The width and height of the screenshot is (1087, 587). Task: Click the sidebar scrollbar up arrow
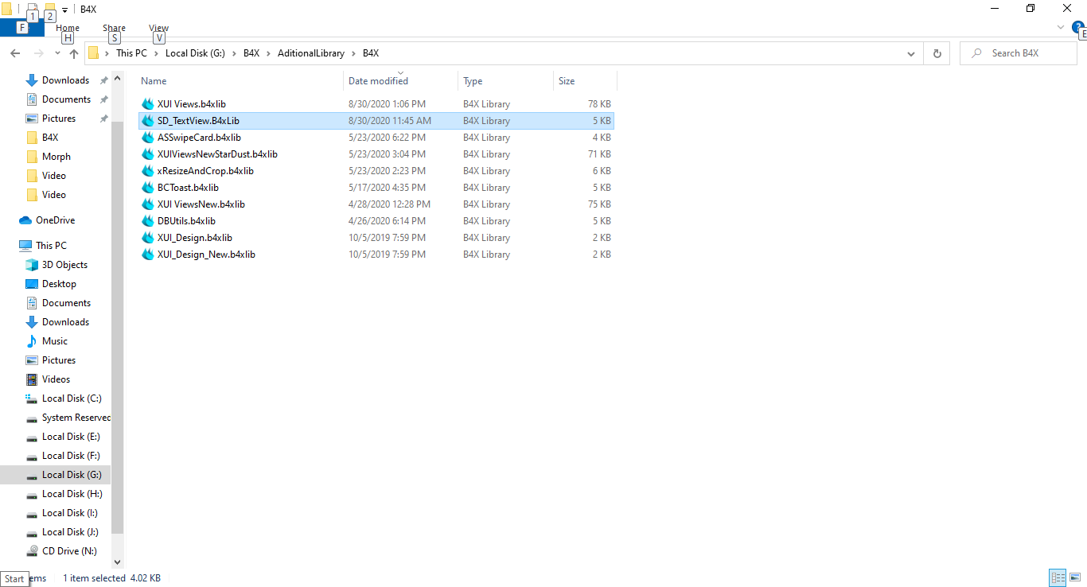118,78
